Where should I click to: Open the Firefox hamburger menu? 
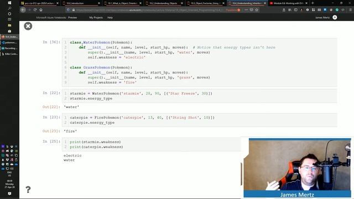(350, 10)
